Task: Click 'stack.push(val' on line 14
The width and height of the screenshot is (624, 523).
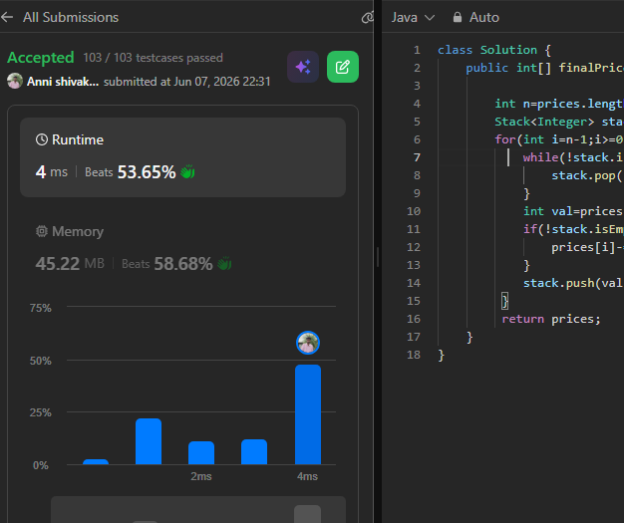Action: (572, 283)
